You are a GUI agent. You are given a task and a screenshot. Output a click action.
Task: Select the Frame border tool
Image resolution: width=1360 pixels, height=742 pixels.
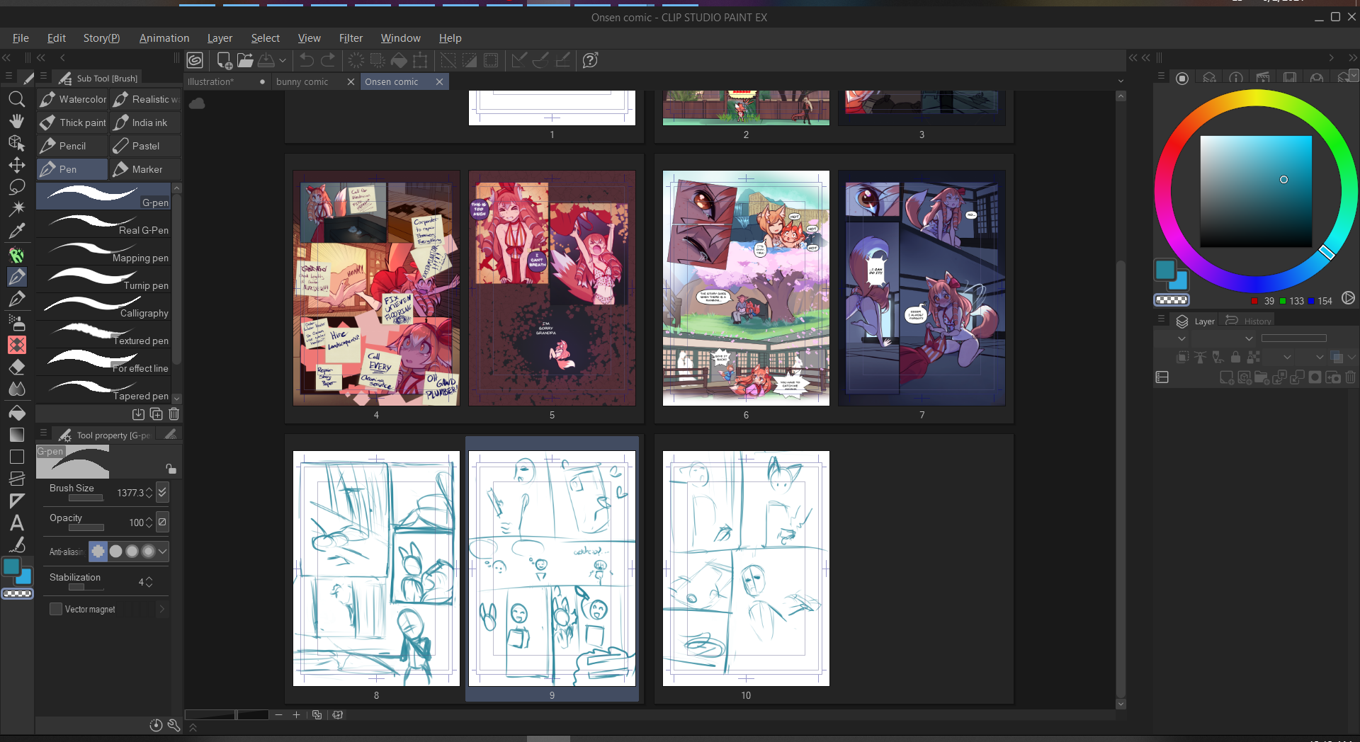point(17,479)
